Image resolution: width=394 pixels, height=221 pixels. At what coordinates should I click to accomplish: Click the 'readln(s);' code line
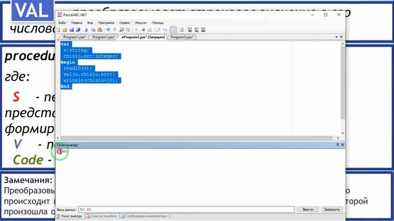click(x=78, y=68)
